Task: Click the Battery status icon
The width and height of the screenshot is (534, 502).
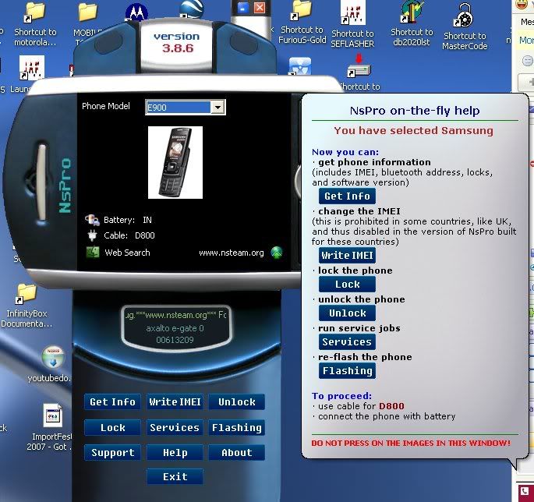Action: (92, 220)
